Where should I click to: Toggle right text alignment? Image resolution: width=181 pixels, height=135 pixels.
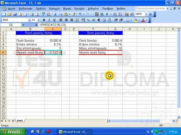(x=72, y=20)
